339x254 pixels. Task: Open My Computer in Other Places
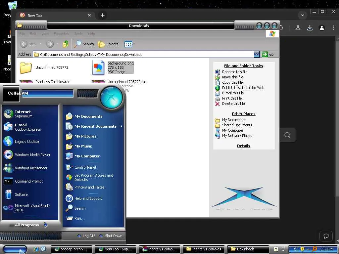click(x=233, y=130)
